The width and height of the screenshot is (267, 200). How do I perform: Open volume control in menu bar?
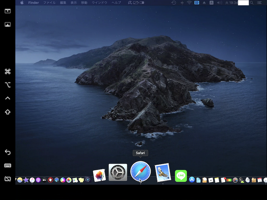(x=220, y=3)
